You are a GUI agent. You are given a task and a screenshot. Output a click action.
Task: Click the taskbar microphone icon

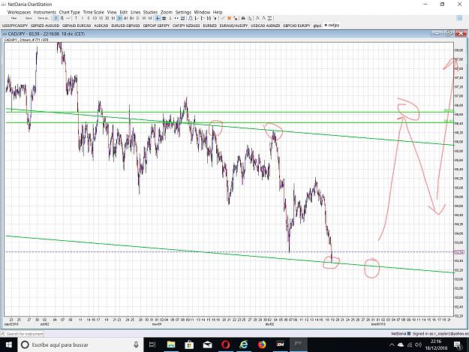[x=136, y=344]
